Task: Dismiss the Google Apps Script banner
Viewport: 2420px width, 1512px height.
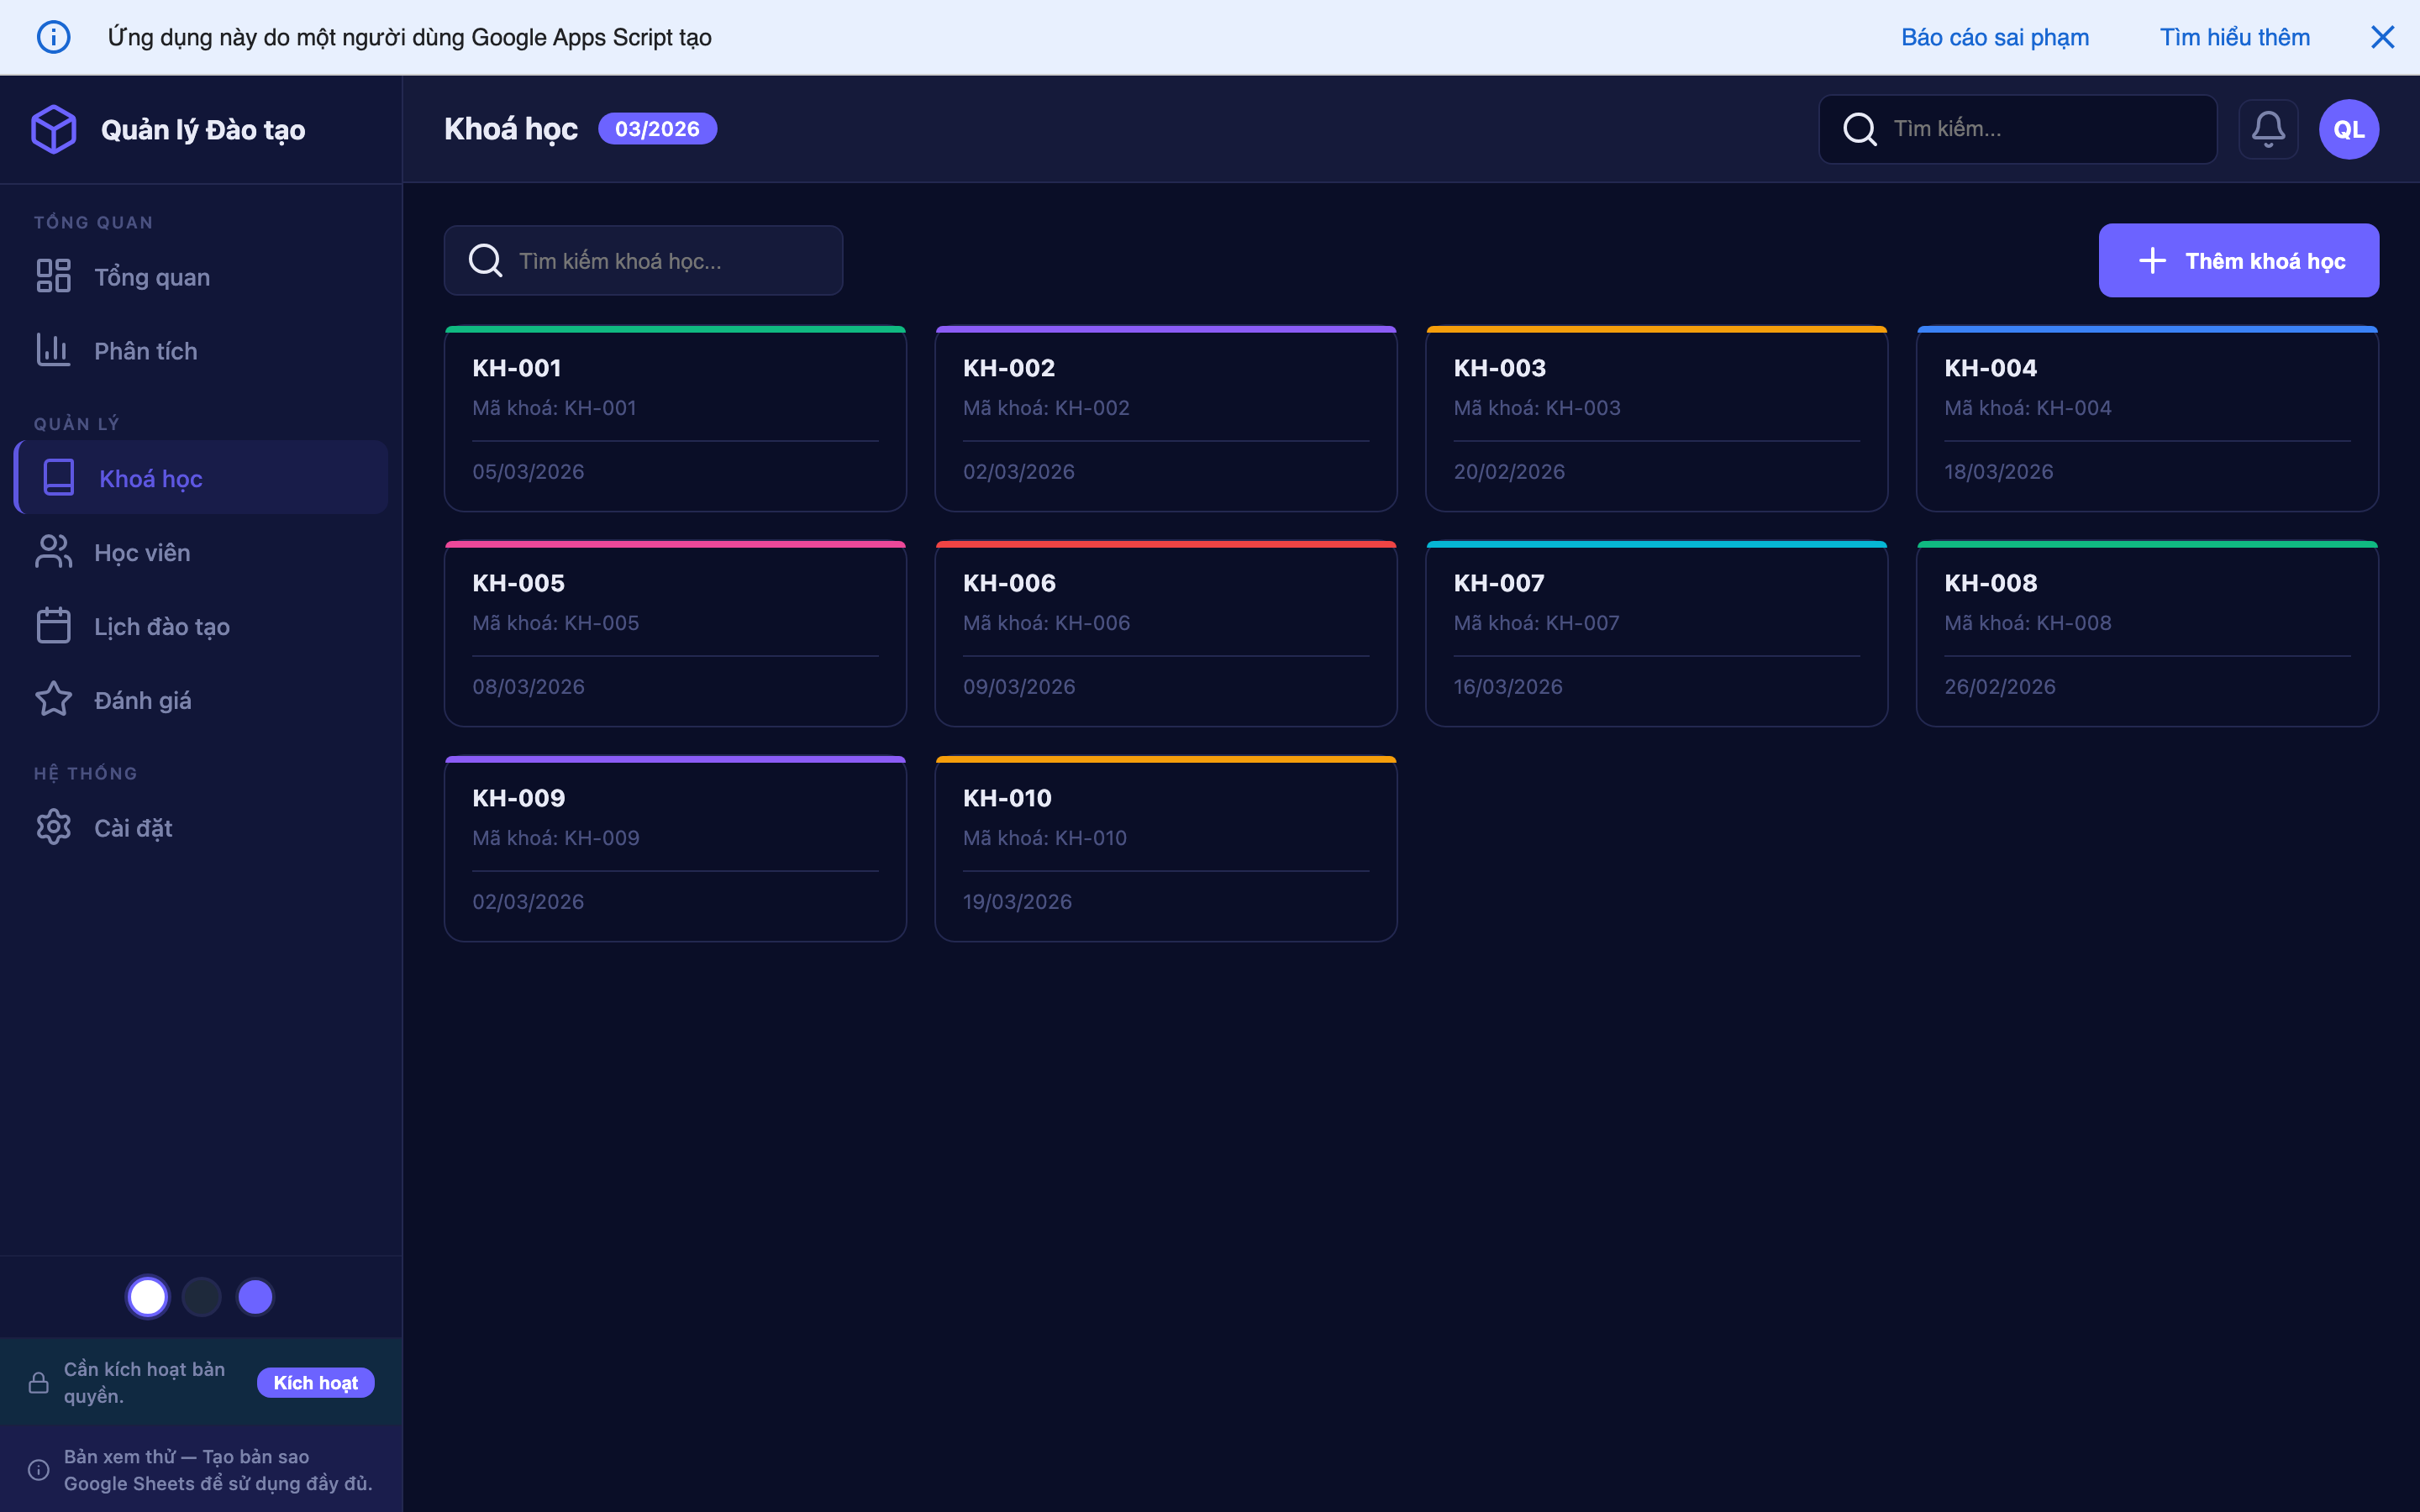Action: (2382, 37)
